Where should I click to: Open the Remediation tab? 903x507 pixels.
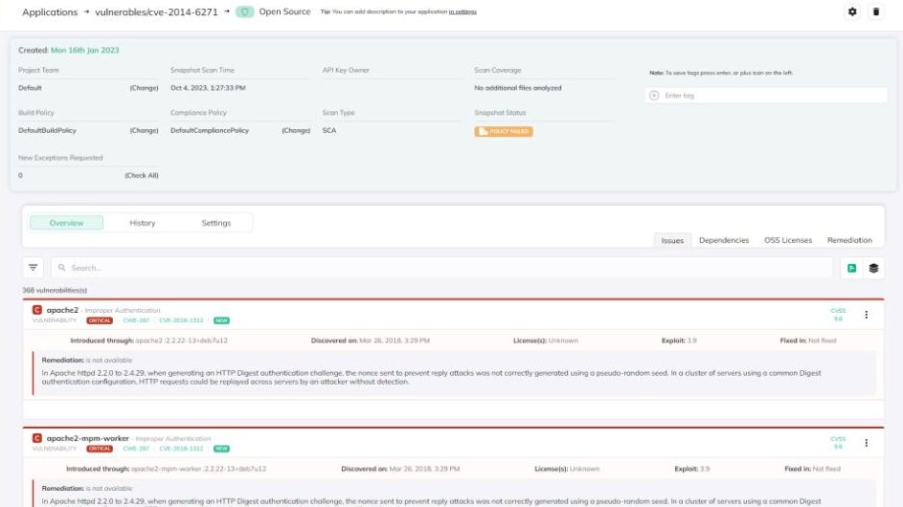point(849,240)
